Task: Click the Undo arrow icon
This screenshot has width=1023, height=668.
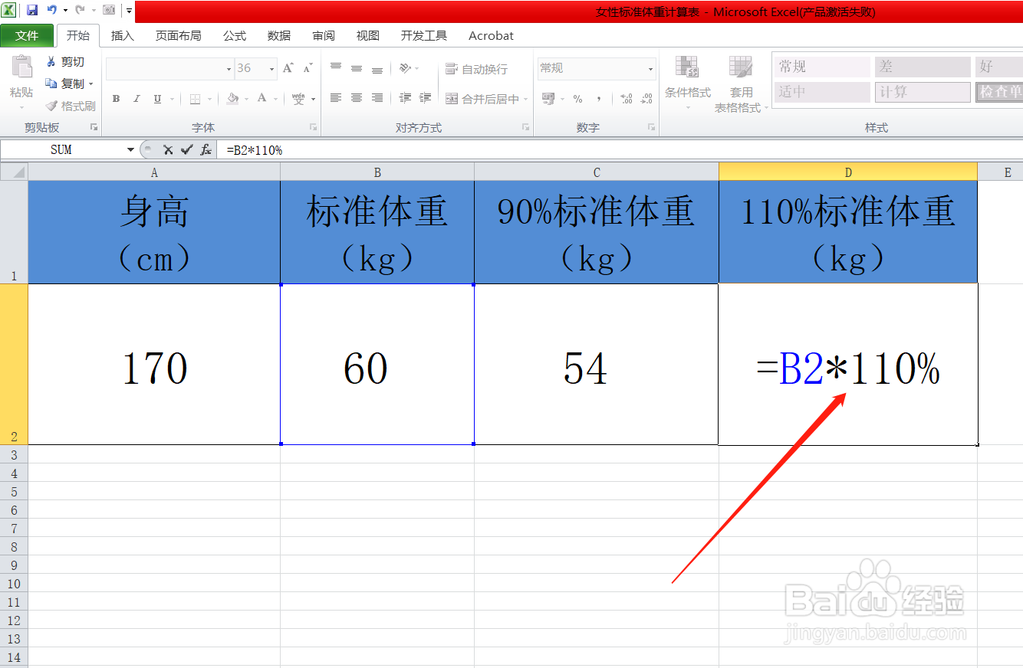Action: click(x=52, y=10)
